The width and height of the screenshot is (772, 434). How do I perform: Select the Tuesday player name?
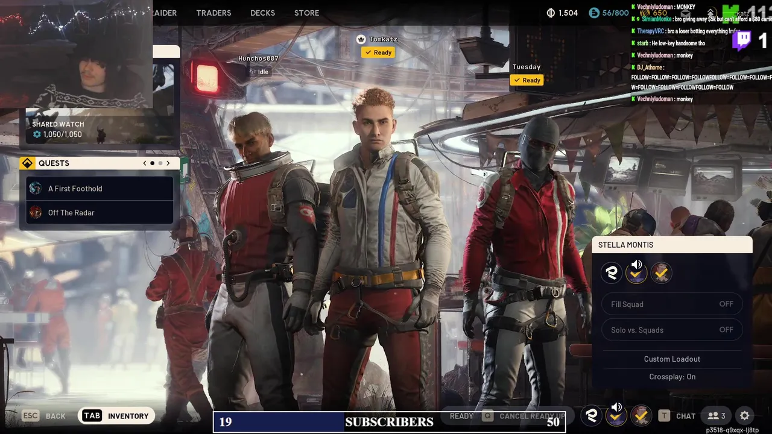(527, 67)
